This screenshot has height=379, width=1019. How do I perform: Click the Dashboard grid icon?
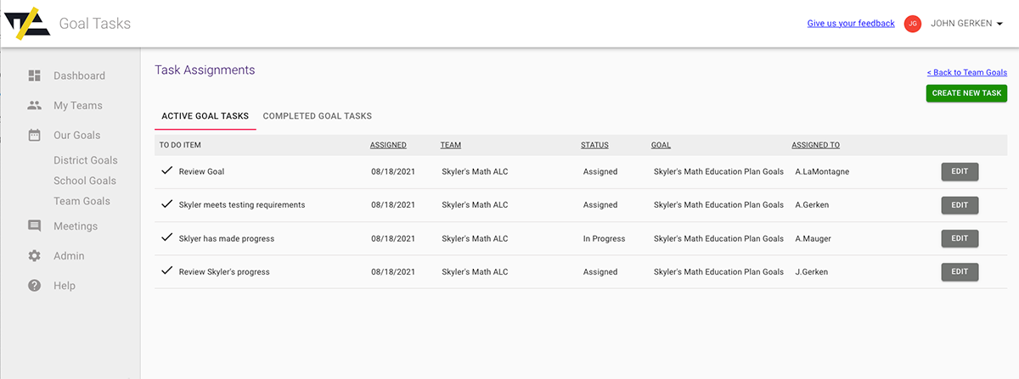[x=34, y=75]
